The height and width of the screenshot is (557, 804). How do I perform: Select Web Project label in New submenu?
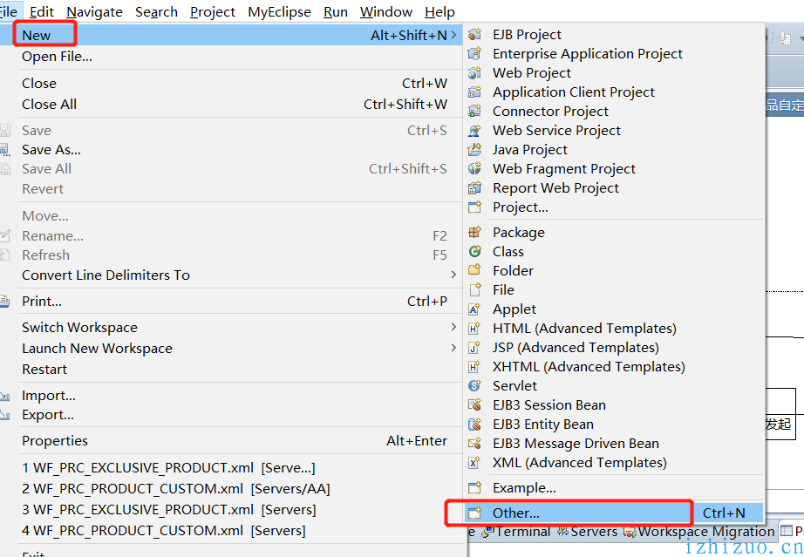click(x=532, y=72)
